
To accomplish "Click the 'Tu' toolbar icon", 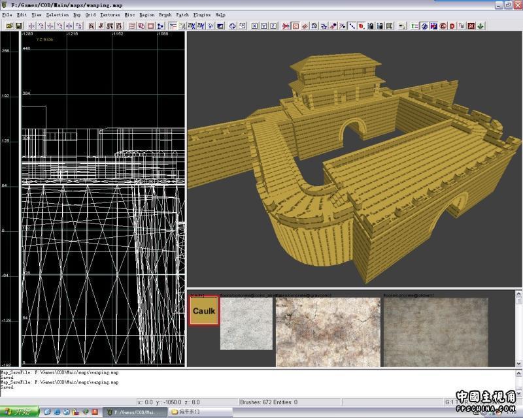I will click(x=462, y=26).
